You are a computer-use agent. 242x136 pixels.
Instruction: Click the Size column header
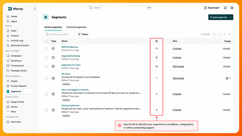(x=175, y=41)
